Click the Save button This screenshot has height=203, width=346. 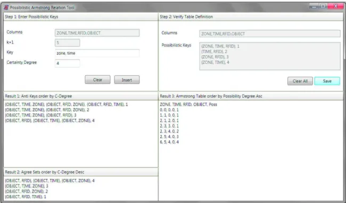click(327, 81)
